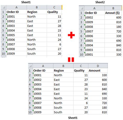Click 'Quality' header cell in three-column Sheet1

(54, 12)
